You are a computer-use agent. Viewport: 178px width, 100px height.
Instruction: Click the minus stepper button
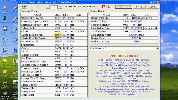(x=48, y=7)
